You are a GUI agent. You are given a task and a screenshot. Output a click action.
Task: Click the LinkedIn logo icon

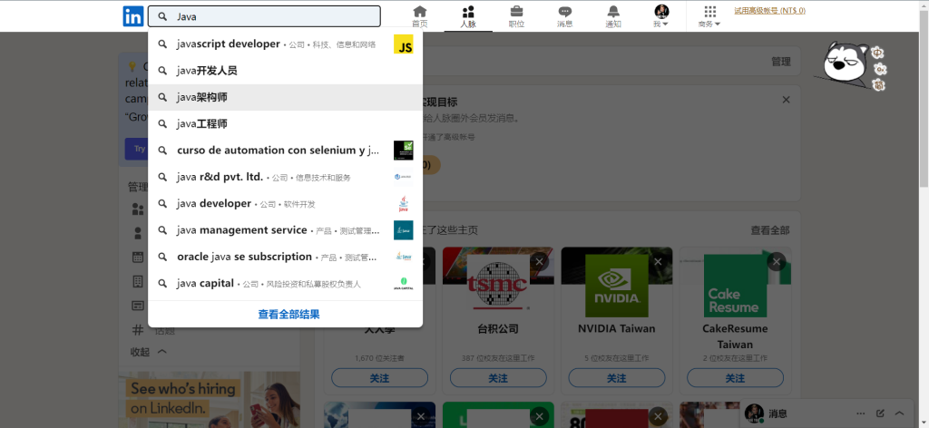pyautogui.click(x=132, y=15)
